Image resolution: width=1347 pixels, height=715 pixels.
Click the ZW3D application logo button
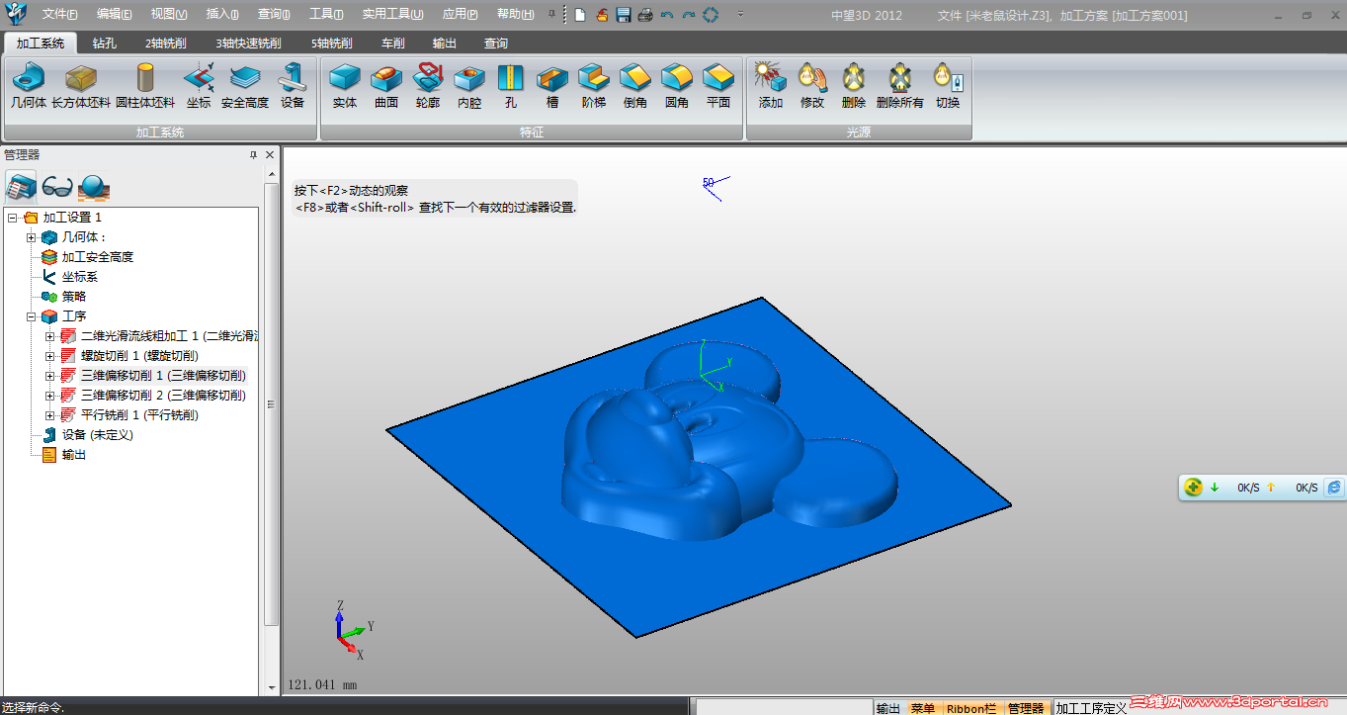pyautogui.click(x=14, y=15)
